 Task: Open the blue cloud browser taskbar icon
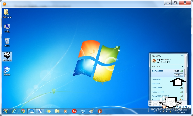click(x=32, y=111)
